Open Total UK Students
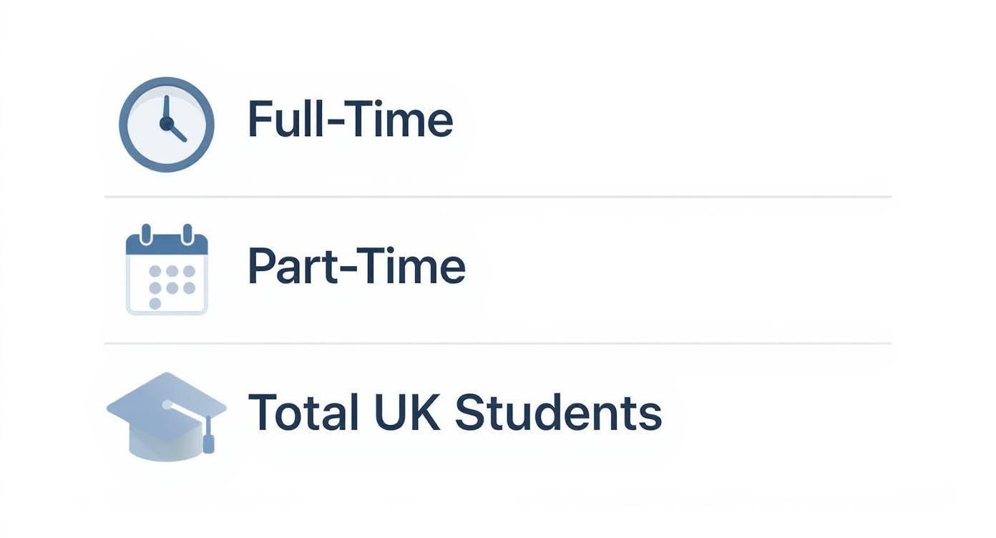The width and height of the screenshot is (996, 538). point(456,411)
